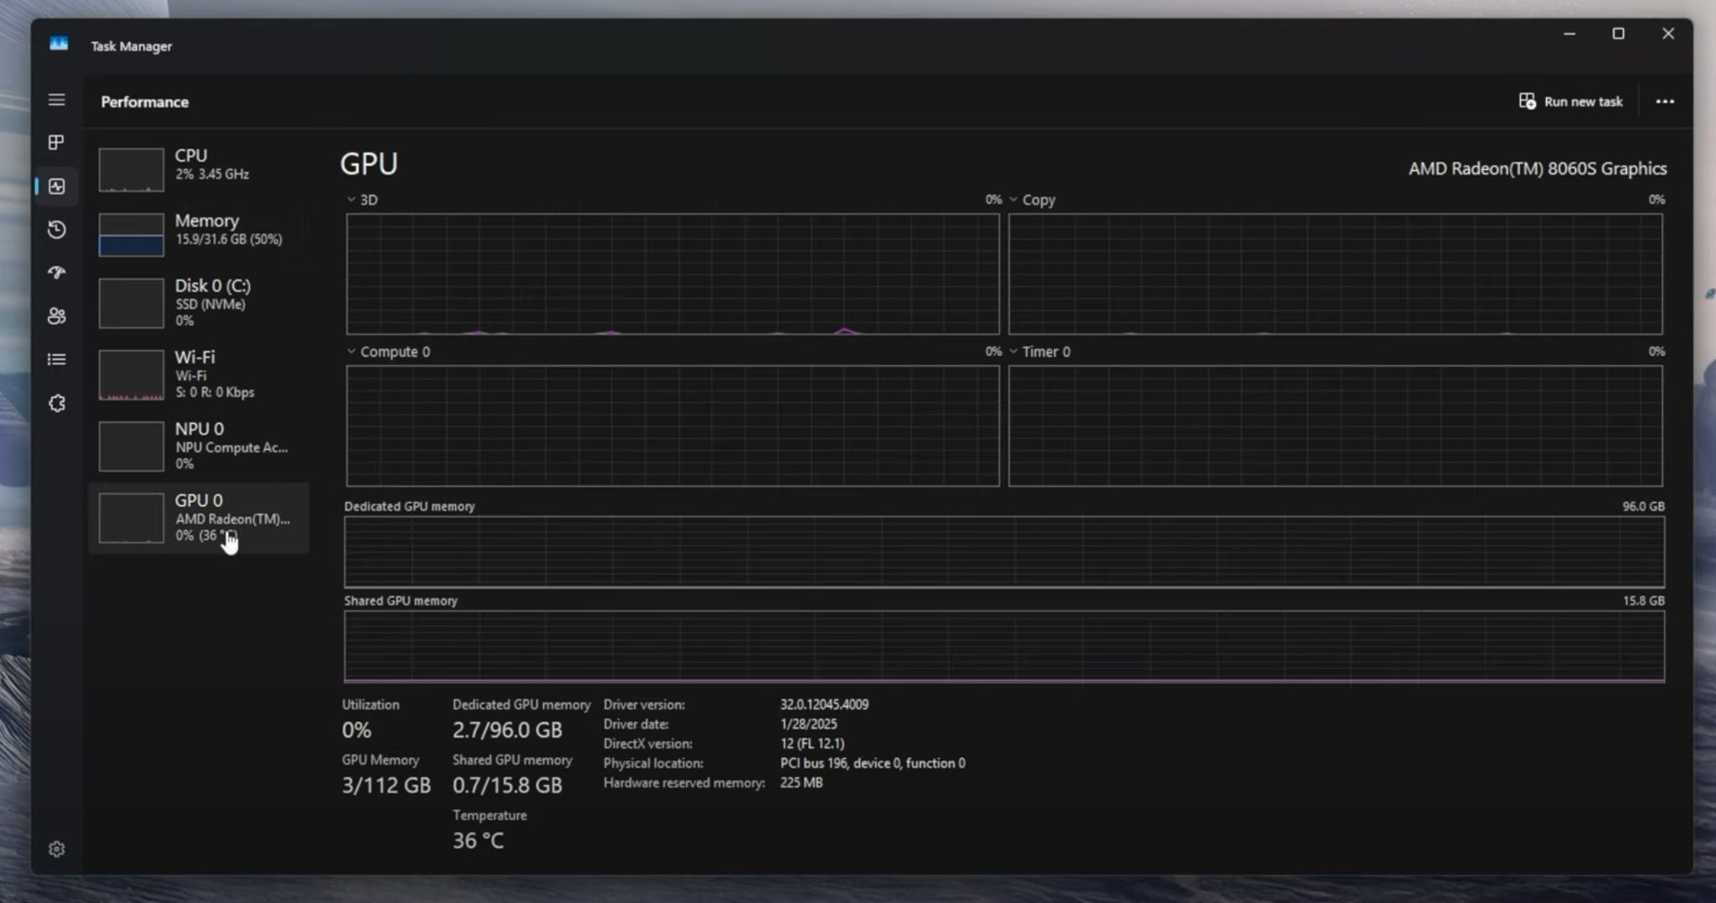
Task: Click the Compute 0 graph
Action: point(673,426)
